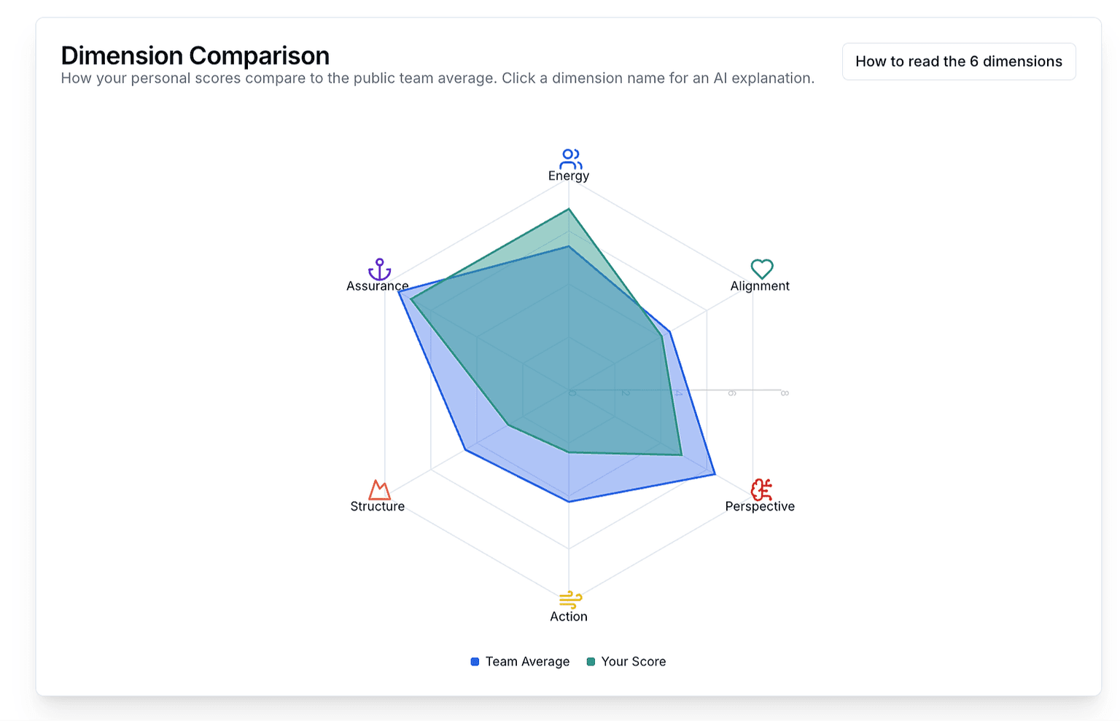Click the Alignment label on the radar chart
1120x721 pixels.
[x=760, y=286]
